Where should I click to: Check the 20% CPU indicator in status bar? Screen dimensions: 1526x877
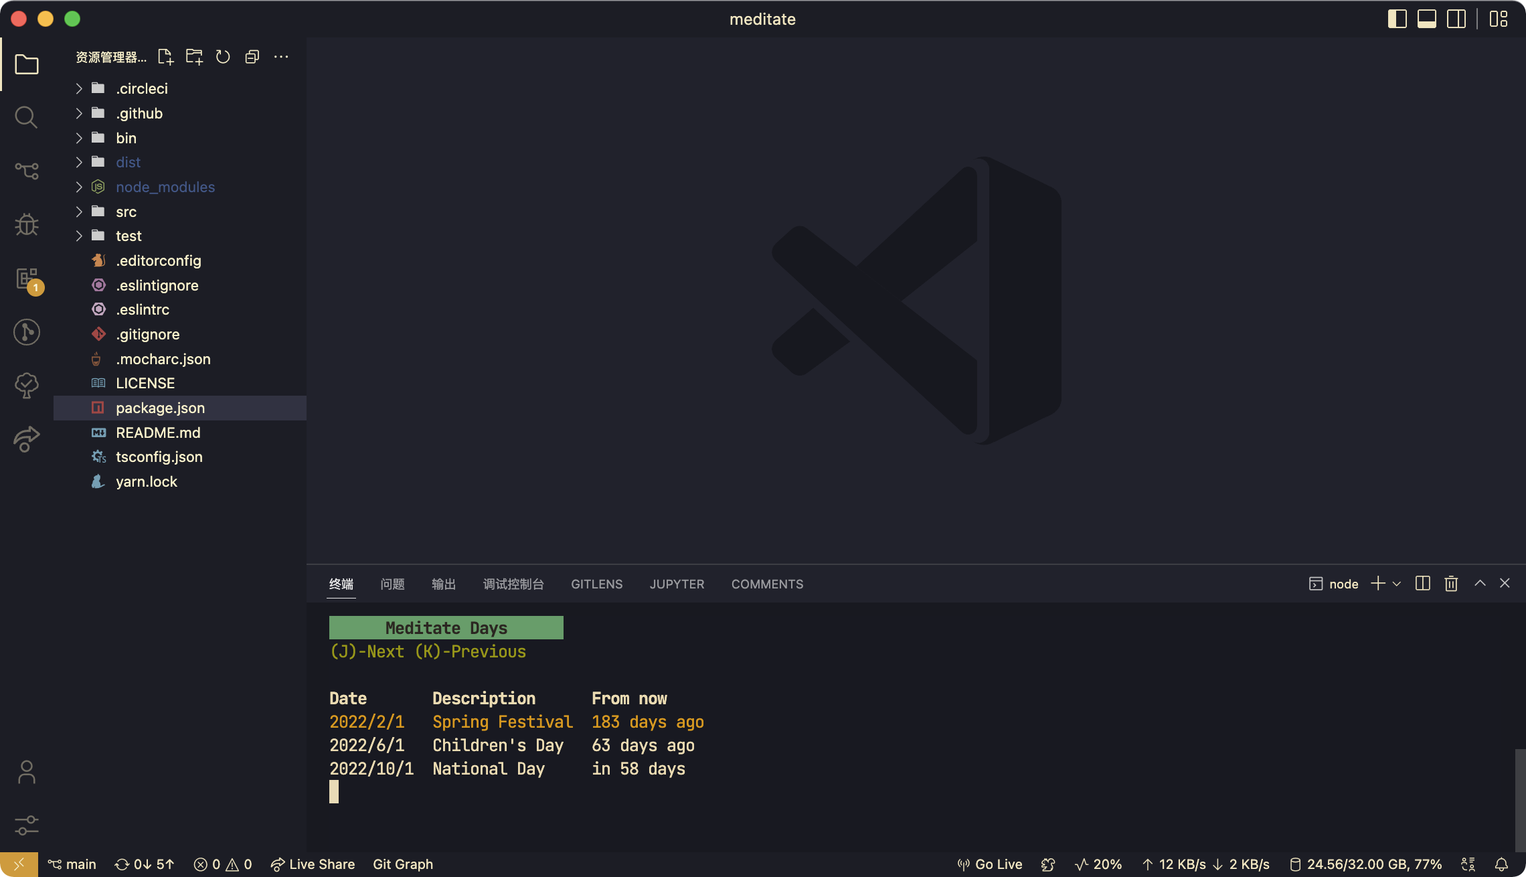(x=1098, y=864)
